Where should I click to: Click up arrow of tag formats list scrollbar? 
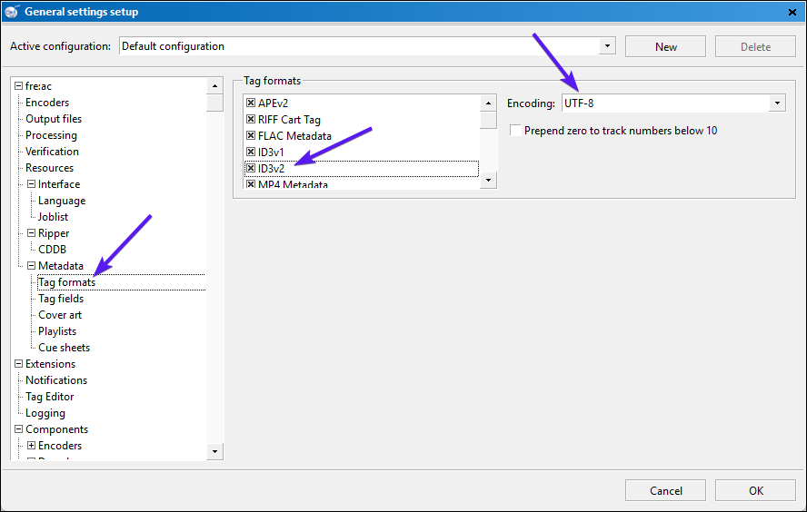click(488, 103)
